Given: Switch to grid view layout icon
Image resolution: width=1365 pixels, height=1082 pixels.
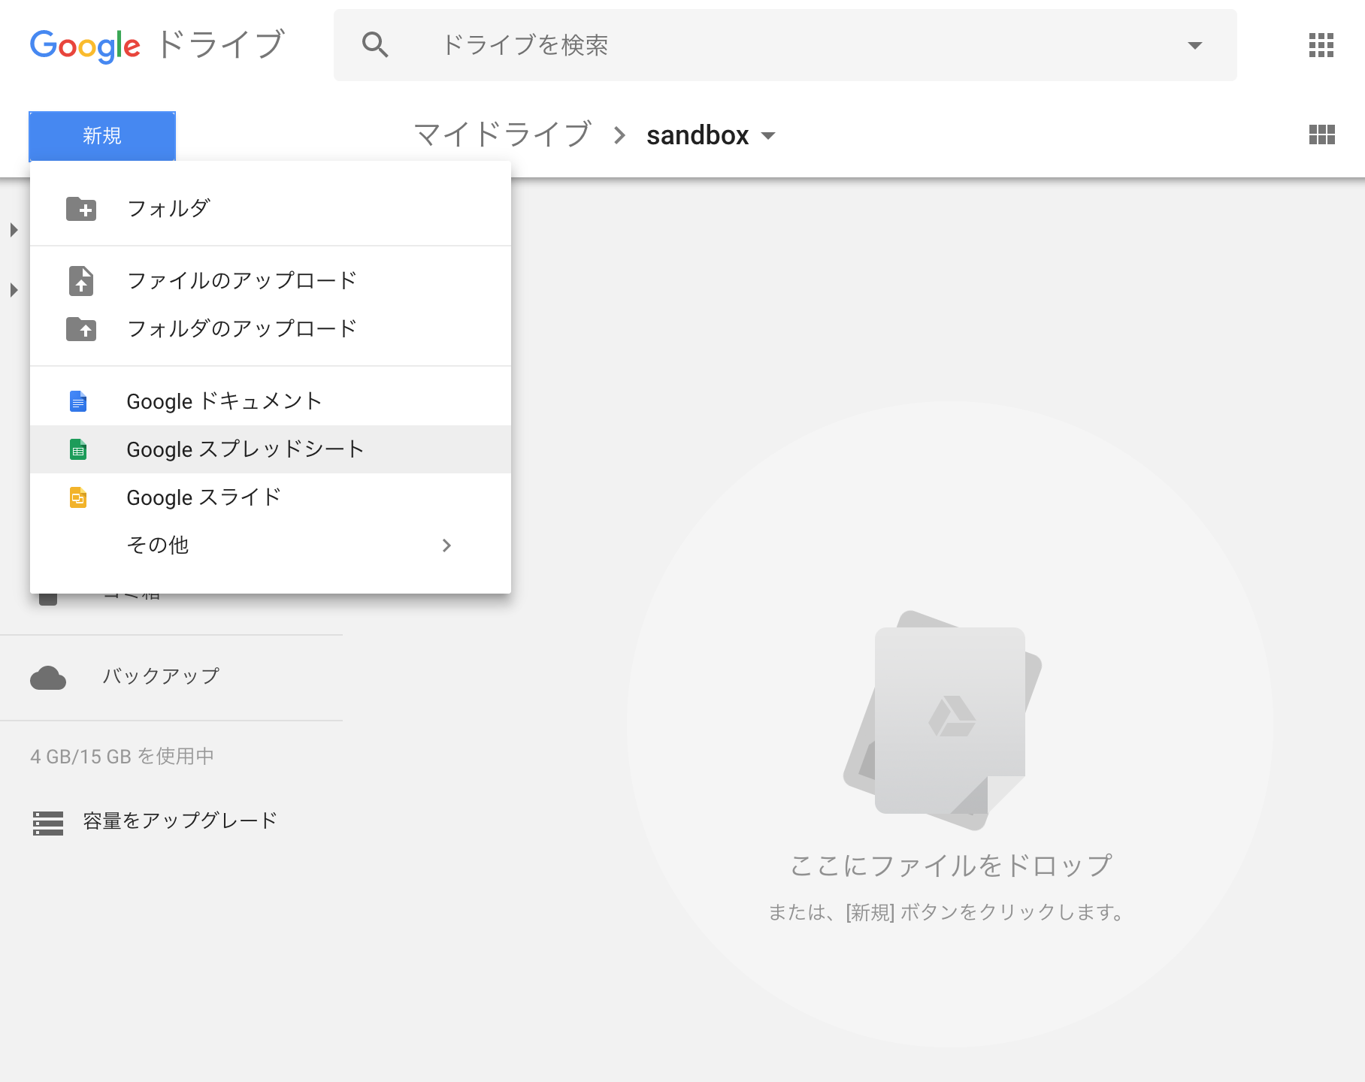Looking at the screenshot, I should 1321,134.
